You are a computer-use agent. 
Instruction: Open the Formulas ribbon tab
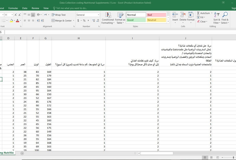click(13, 8)
